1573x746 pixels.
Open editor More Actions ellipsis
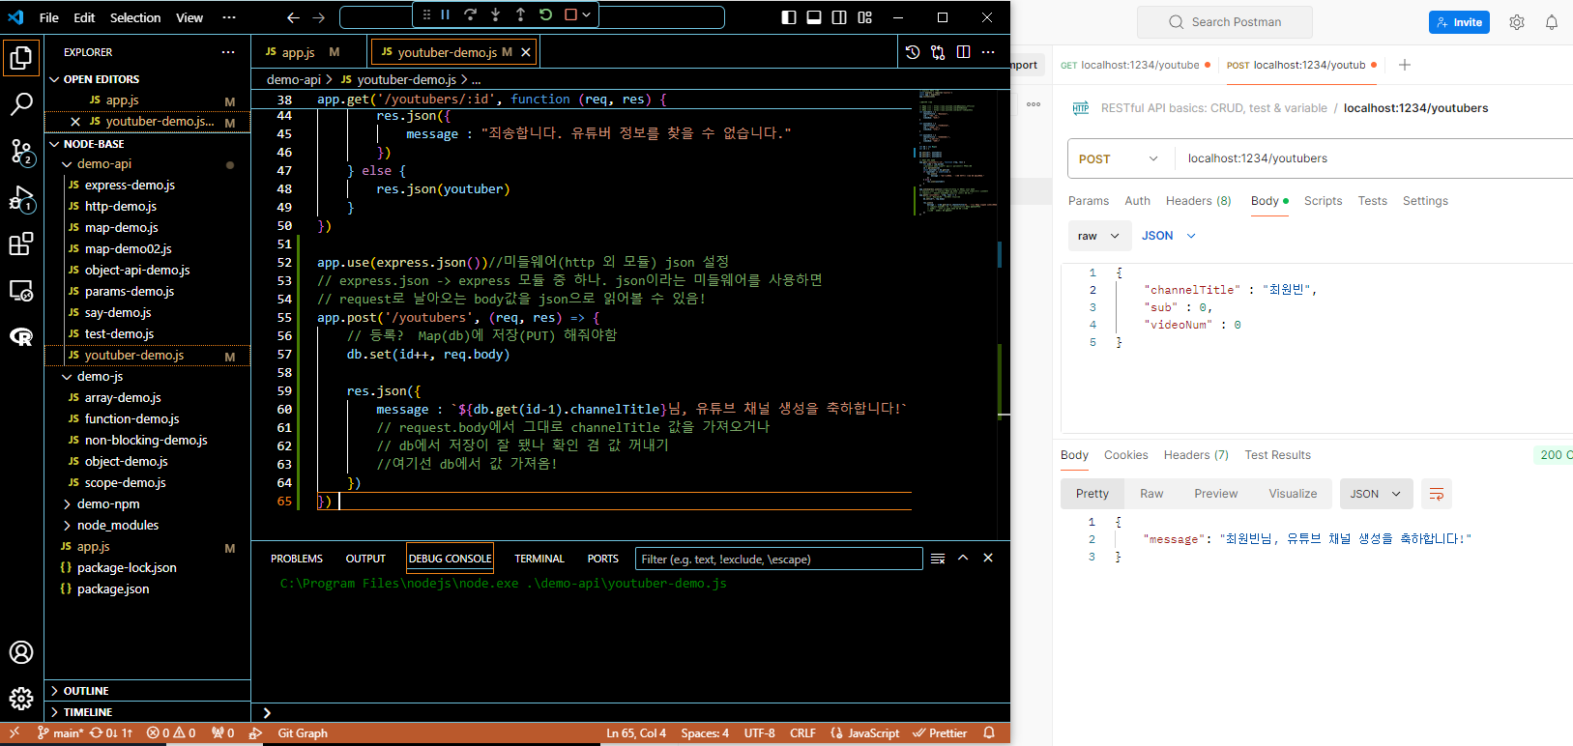[988, 52]
